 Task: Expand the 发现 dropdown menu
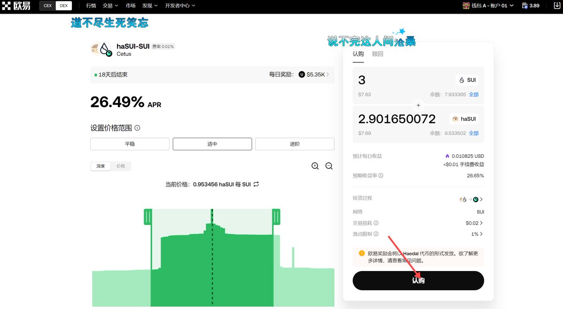[x=150, y=6]
